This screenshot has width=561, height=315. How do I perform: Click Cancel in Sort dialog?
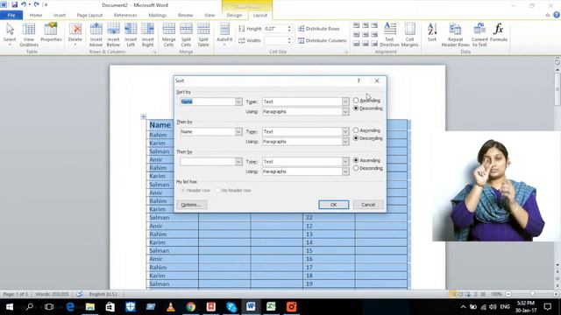[368, 205]
